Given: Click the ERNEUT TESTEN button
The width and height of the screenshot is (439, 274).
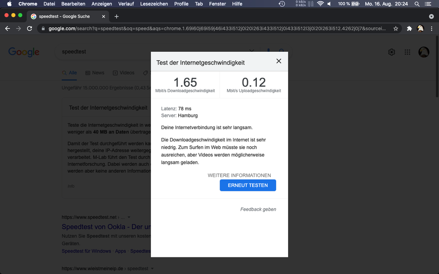Looking at the screenshot, I should pos(248,185).
